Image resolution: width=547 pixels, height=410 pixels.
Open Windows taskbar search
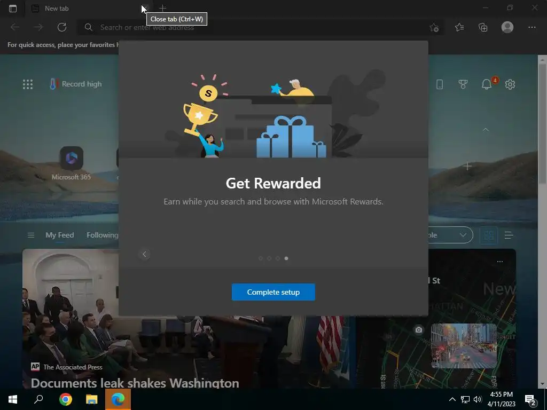point(38,399)
